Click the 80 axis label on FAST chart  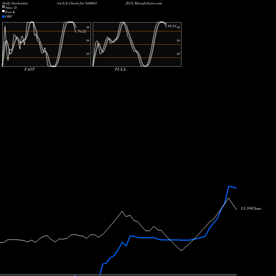pyautogui.click(x=88, y=27)
